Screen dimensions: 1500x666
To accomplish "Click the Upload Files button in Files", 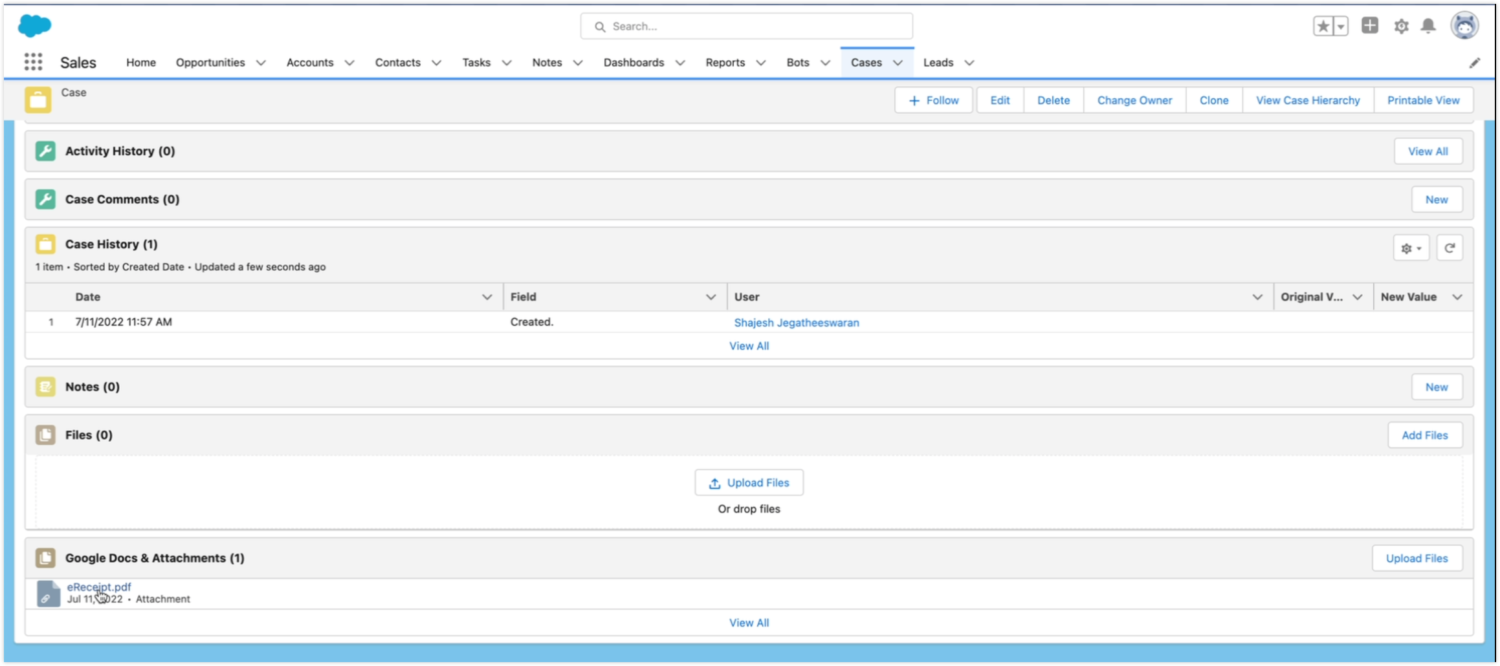I will (x=749, y=483).
